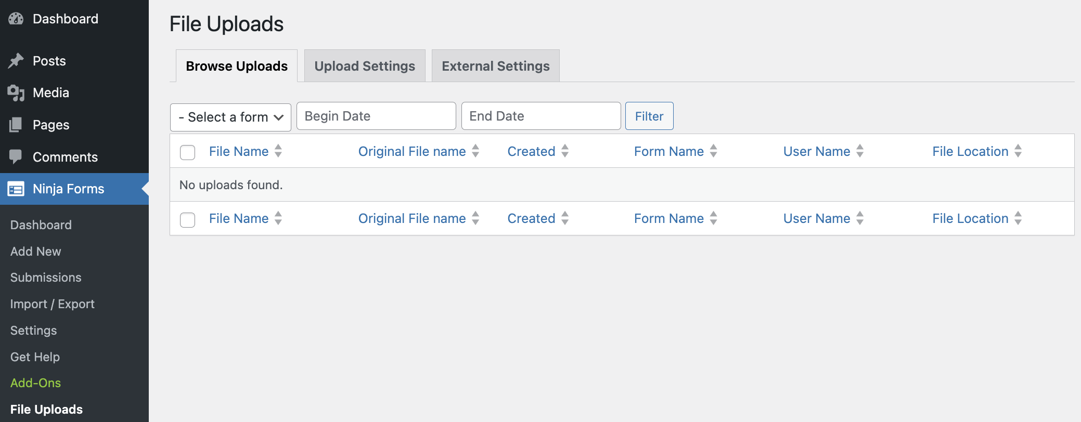Click the Ninja Forms sidebar icon
The image size is (1081, 422).
tap(17, 189)
